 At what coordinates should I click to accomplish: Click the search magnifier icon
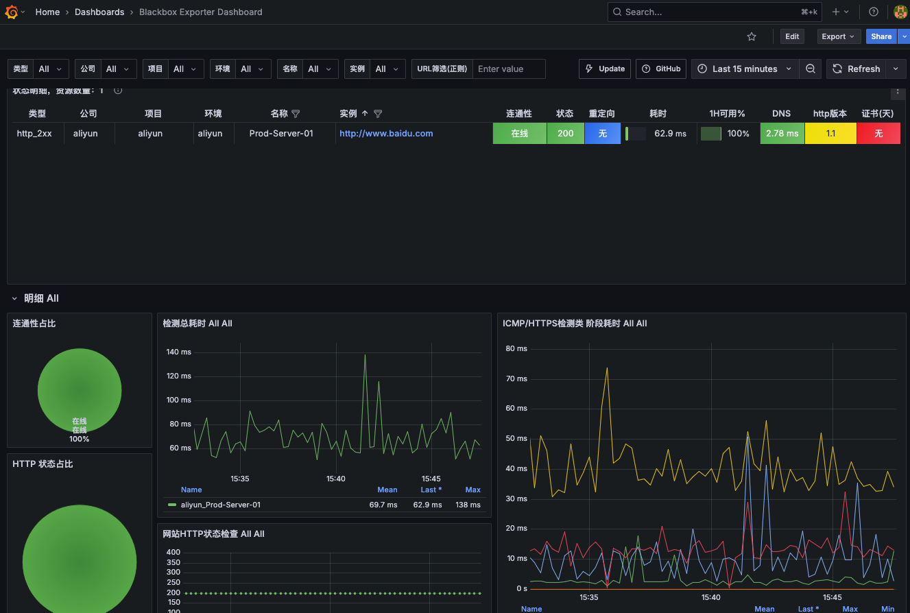tap(617, 12)
